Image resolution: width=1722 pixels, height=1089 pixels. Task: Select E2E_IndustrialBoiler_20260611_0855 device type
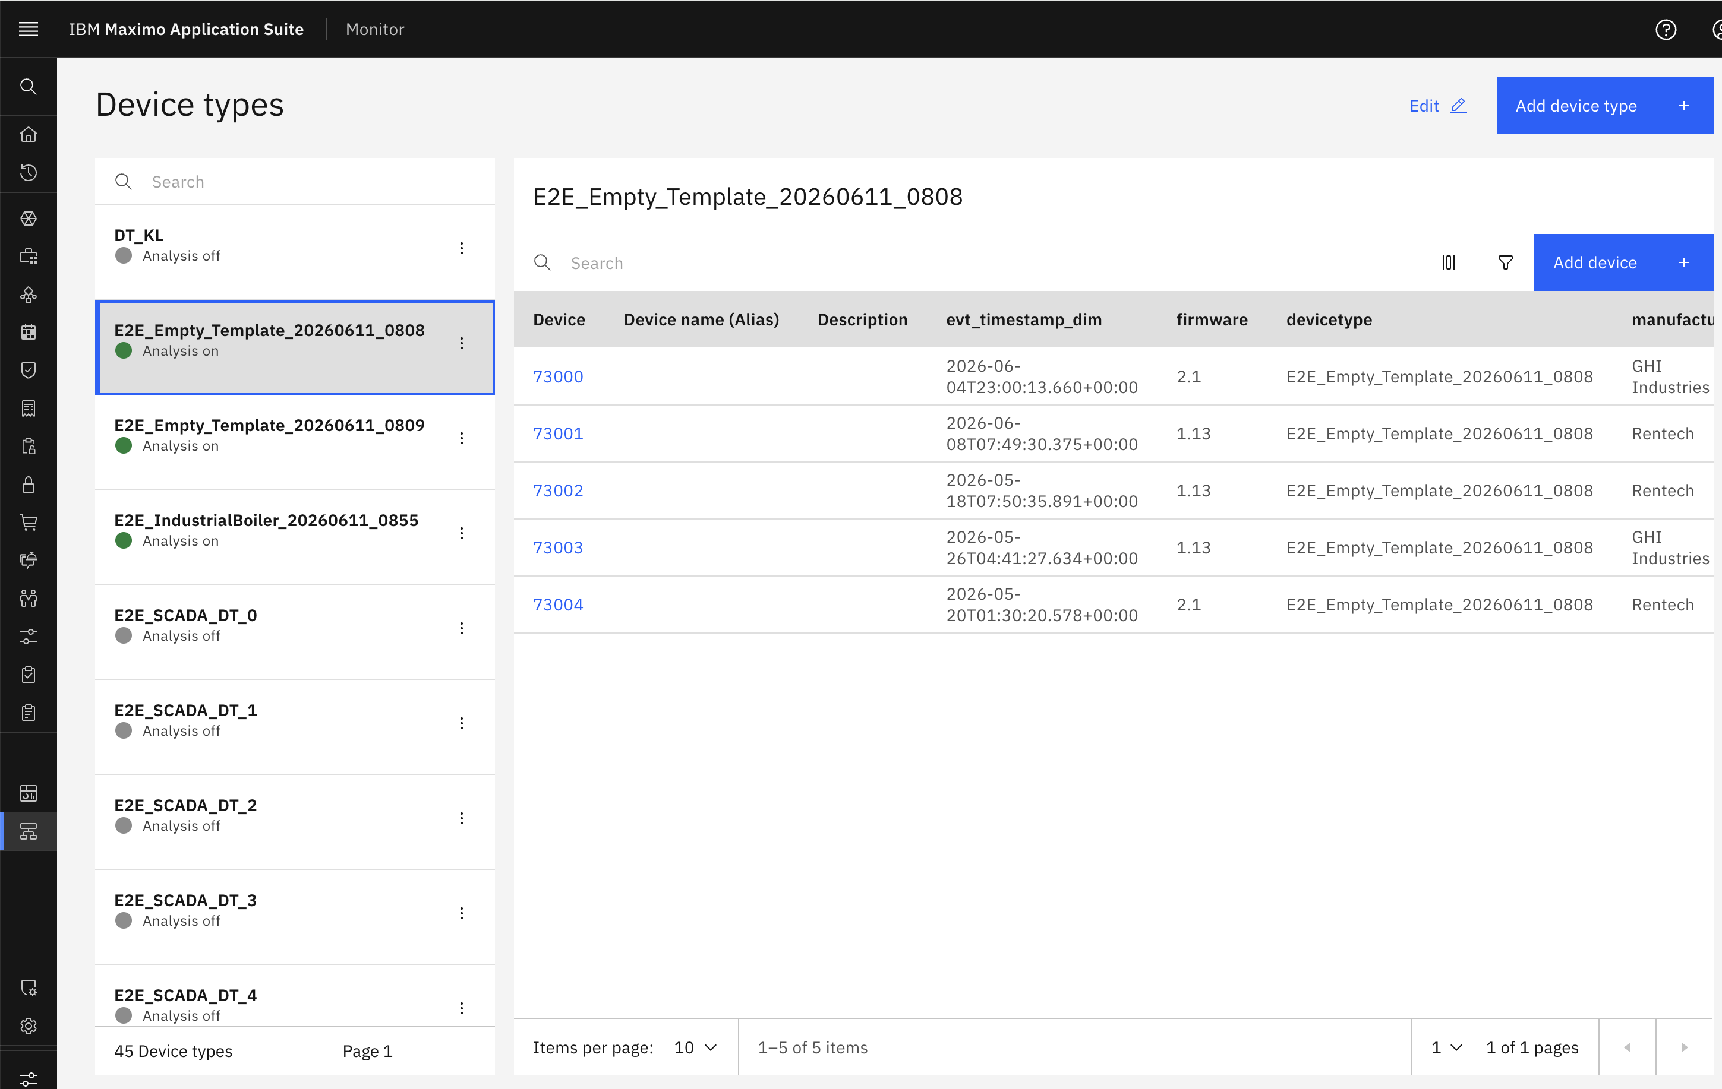295,537
